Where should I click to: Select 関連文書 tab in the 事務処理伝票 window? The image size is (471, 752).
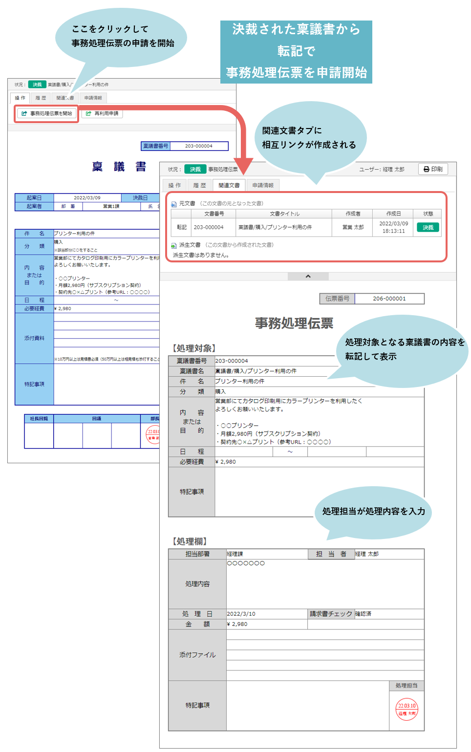229,186
